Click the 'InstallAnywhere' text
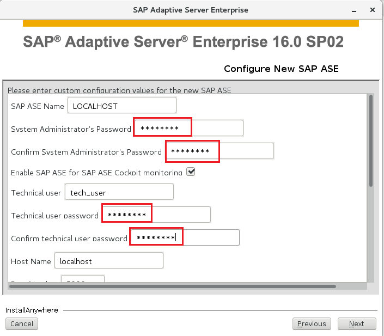 pos(32,310)
